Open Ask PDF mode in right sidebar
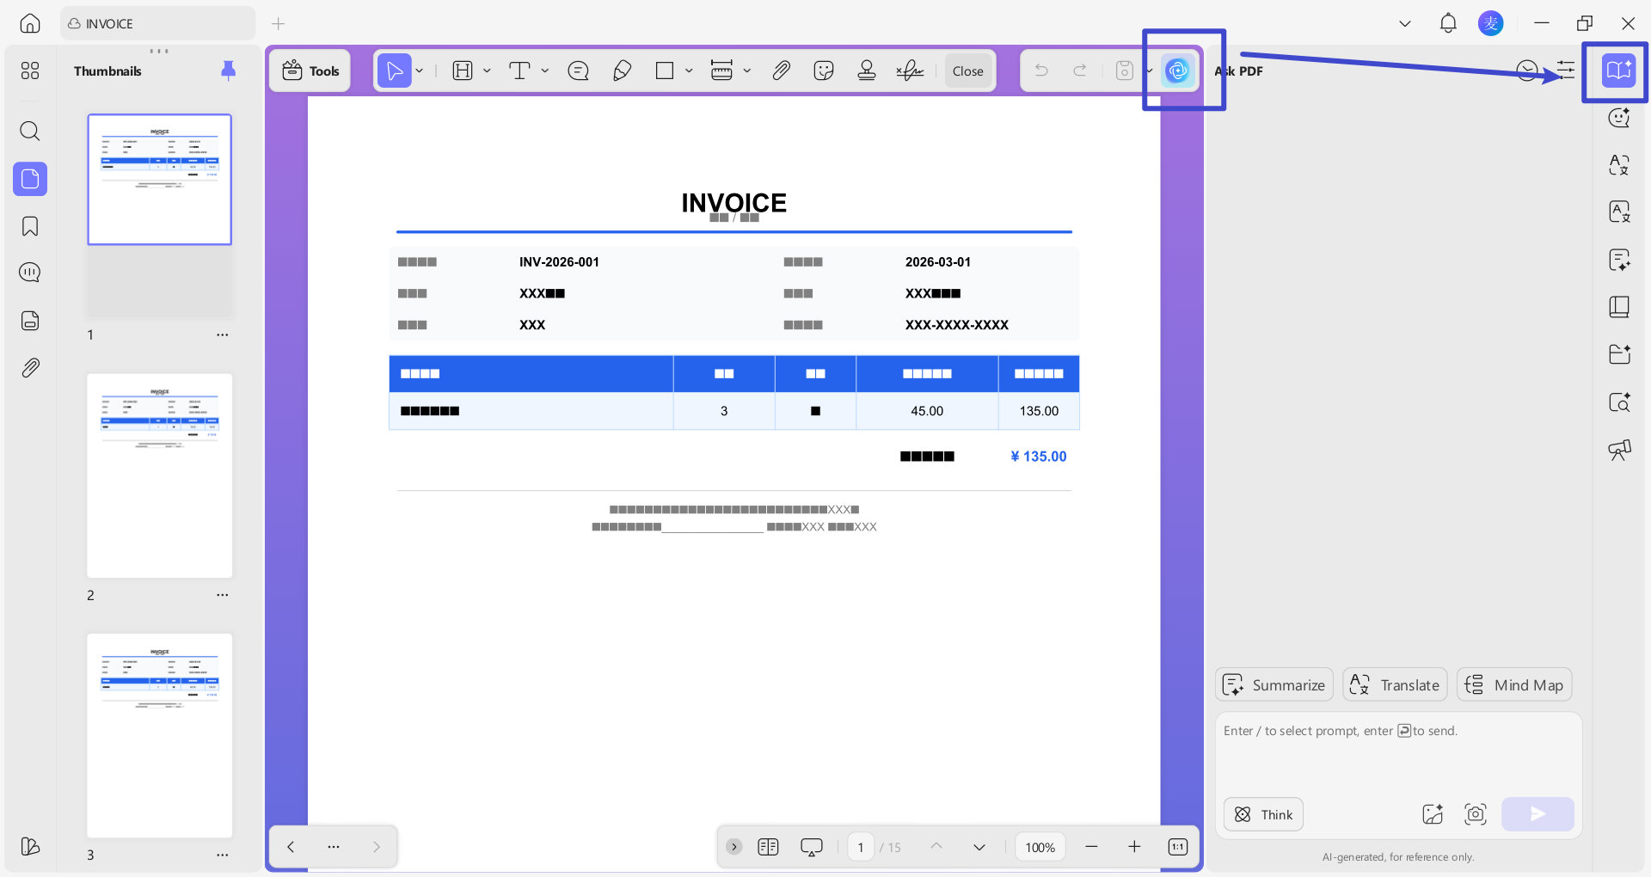Image resolution: width=1651 pixels, height=877 pixels. (1618, 71)
